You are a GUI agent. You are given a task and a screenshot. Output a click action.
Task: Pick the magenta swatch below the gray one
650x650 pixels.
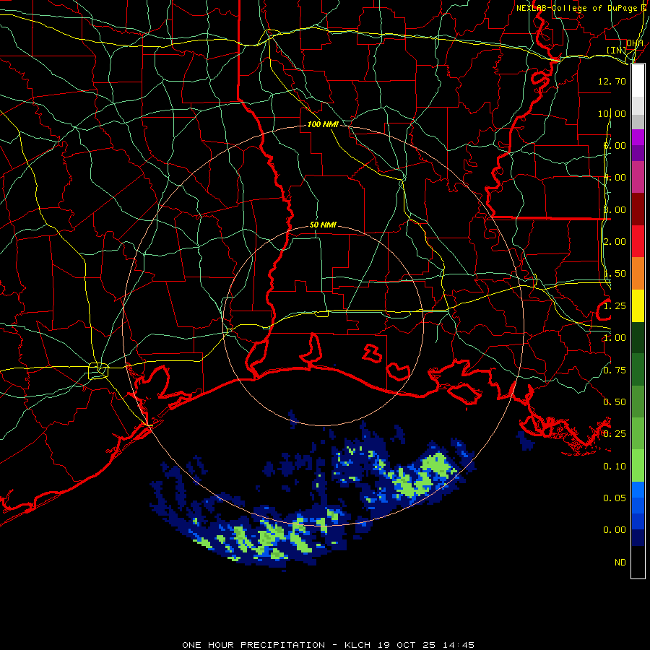[638, 137]
